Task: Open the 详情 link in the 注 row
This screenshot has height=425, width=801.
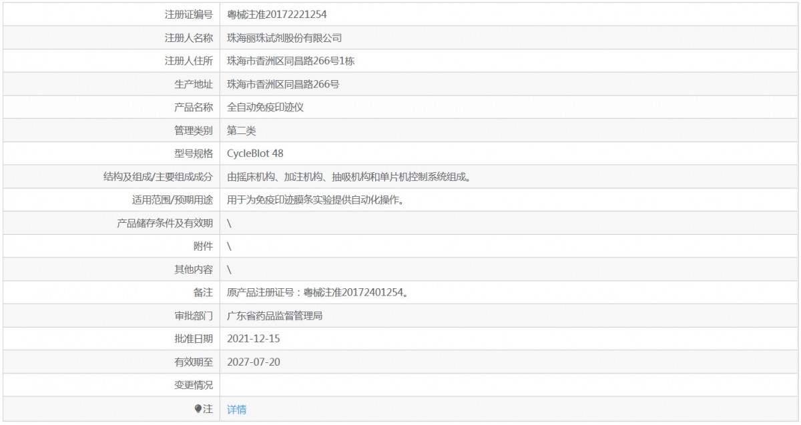Action: pos(236,409)
